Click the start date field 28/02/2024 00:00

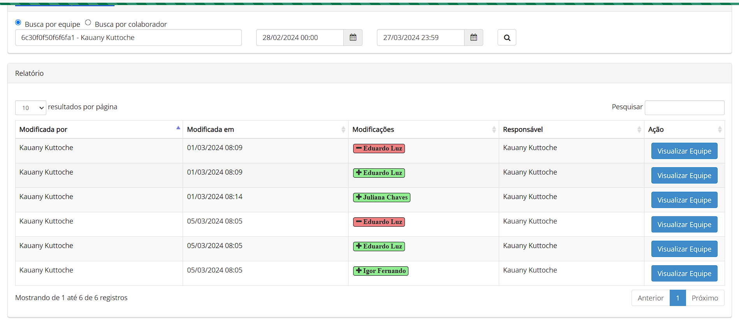coord(299,38)
